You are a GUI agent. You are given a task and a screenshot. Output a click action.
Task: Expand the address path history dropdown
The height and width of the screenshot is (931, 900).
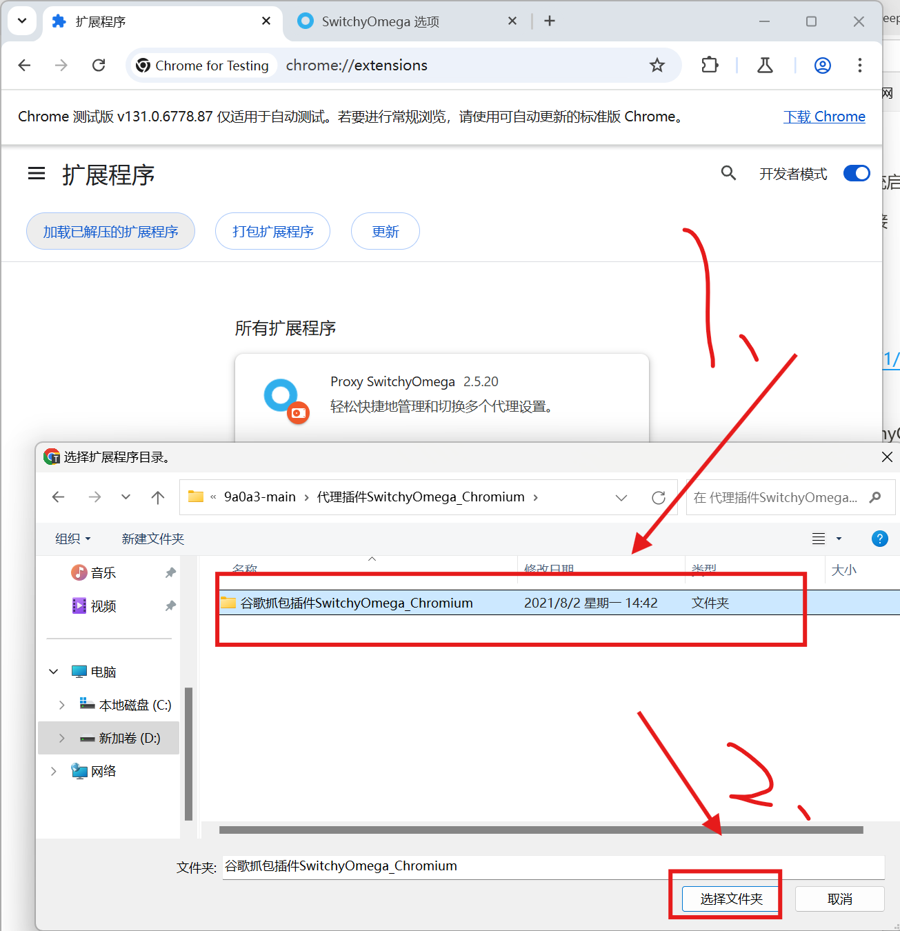pyautogui.click(x=621, y=497)
